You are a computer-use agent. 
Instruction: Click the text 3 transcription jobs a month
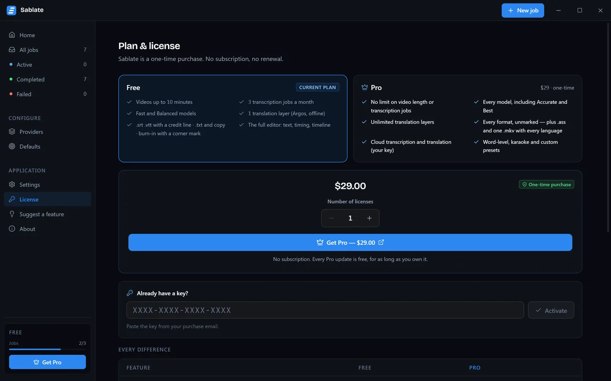pos(281,102)
